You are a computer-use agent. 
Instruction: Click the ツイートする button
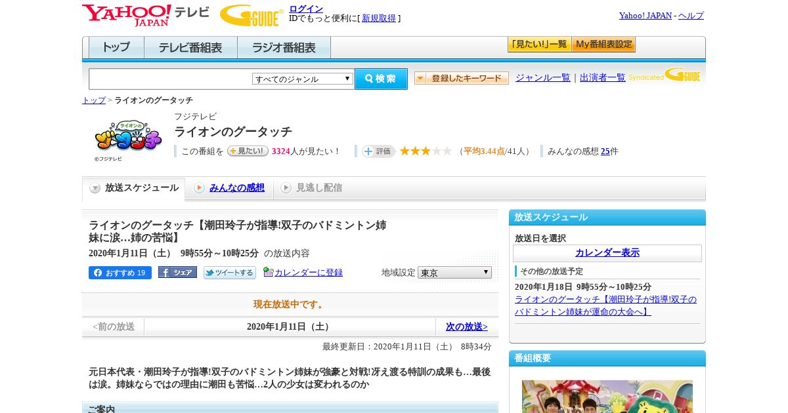click(229, 273)
